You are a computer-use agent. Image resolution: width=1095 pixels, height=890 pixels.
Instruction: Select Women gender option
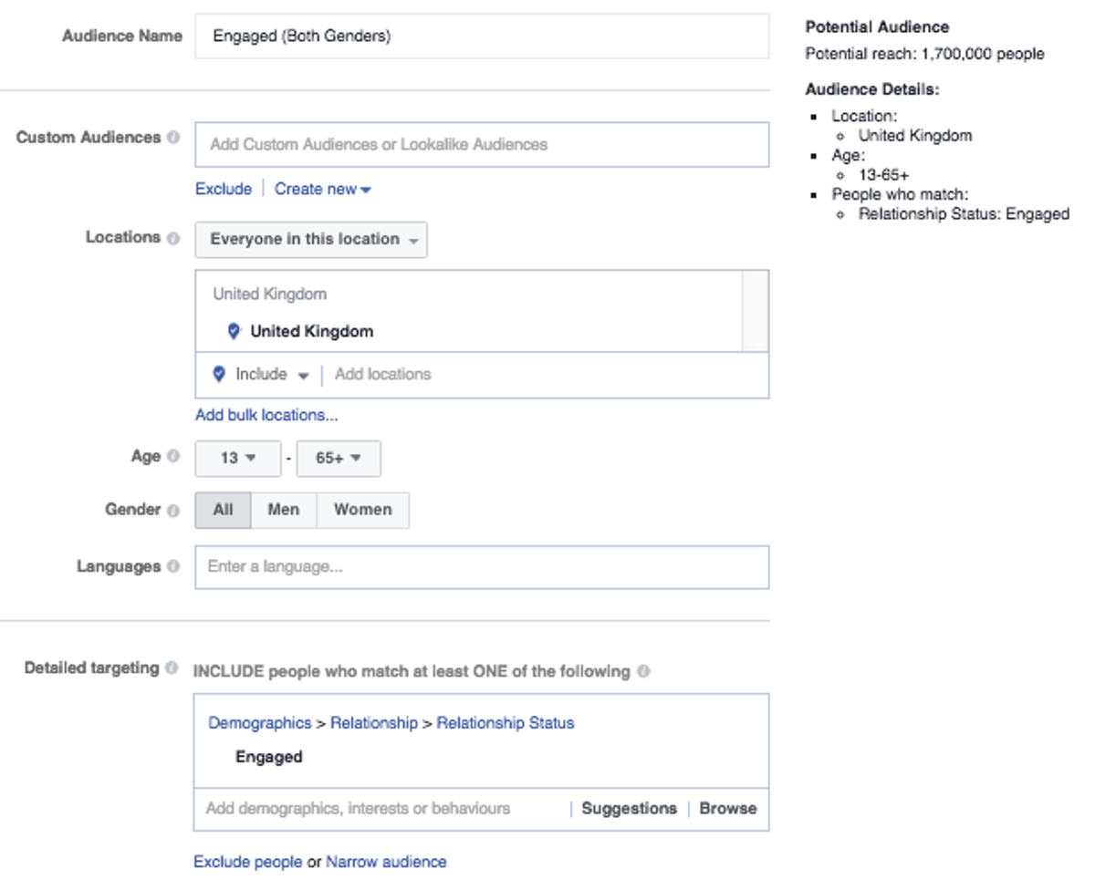[x=362, y=511]
